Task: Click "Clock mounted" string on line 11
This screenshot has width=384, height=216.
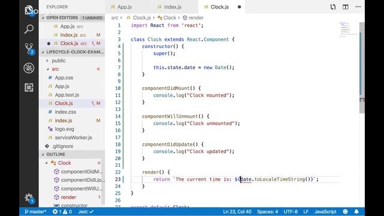Action: pyautogui.click(x=208, y=95)
